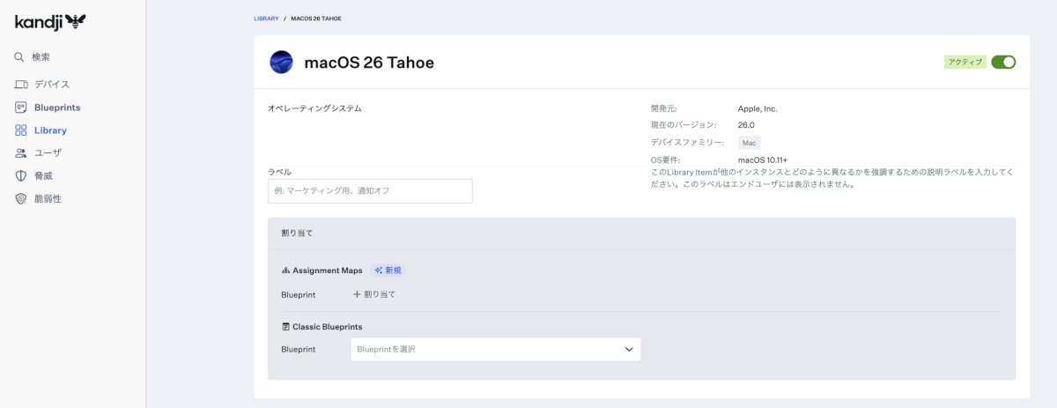
Task: Open 脆弱性 in the sidebar
Action: (48, 199)
